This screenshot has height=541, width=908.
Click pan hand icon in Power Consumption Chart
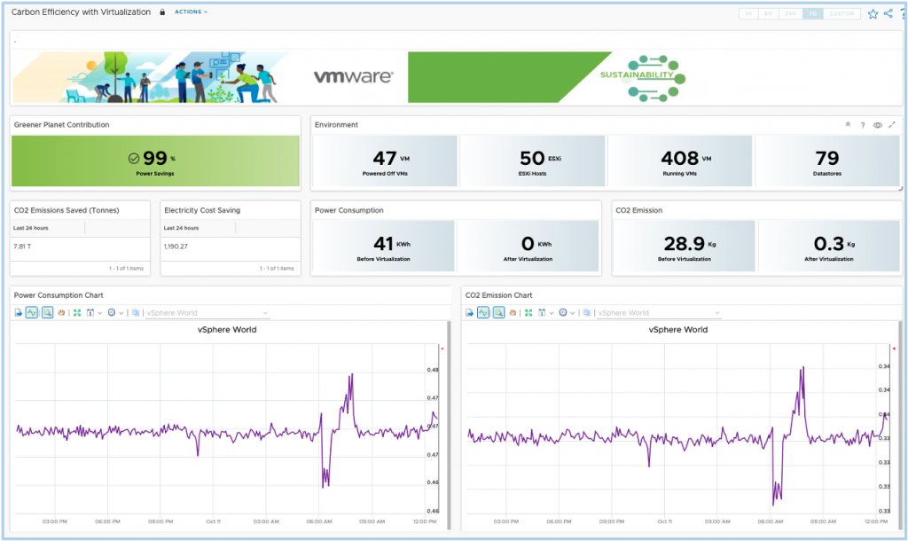click(61, 313)
